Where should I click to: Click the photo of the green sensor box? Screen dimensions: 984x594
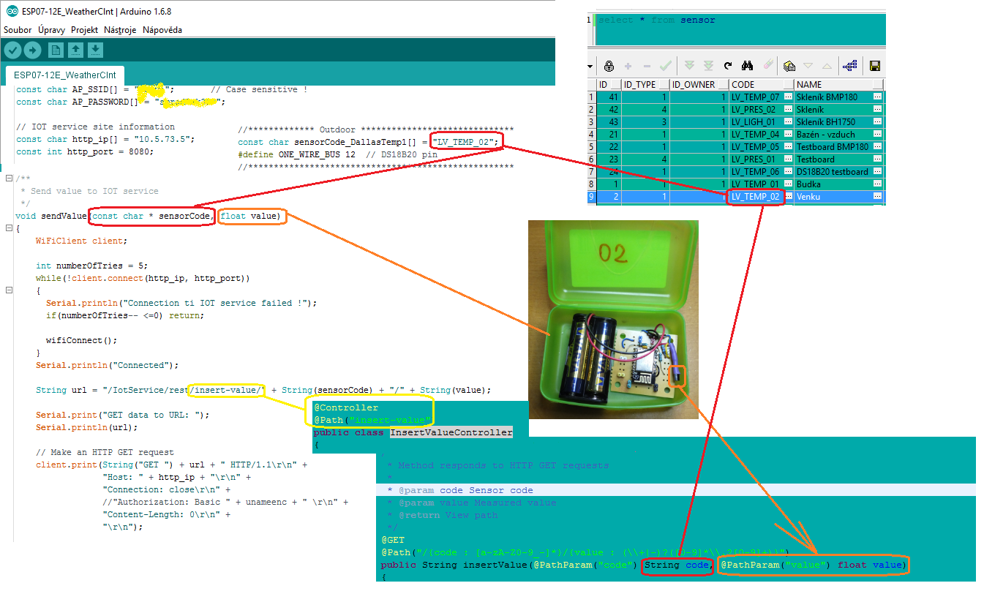613,319
